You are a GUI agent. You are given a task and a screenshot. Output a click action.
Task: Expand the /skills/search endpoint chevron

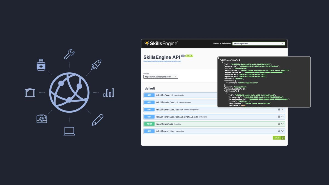pyautogui.click(x=283, y=95)
